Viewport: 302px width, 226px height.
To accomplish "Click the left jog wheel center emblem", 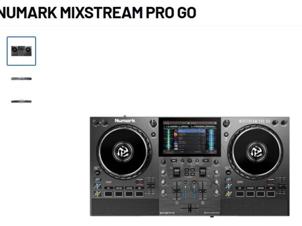I will [x=123, y=152].
